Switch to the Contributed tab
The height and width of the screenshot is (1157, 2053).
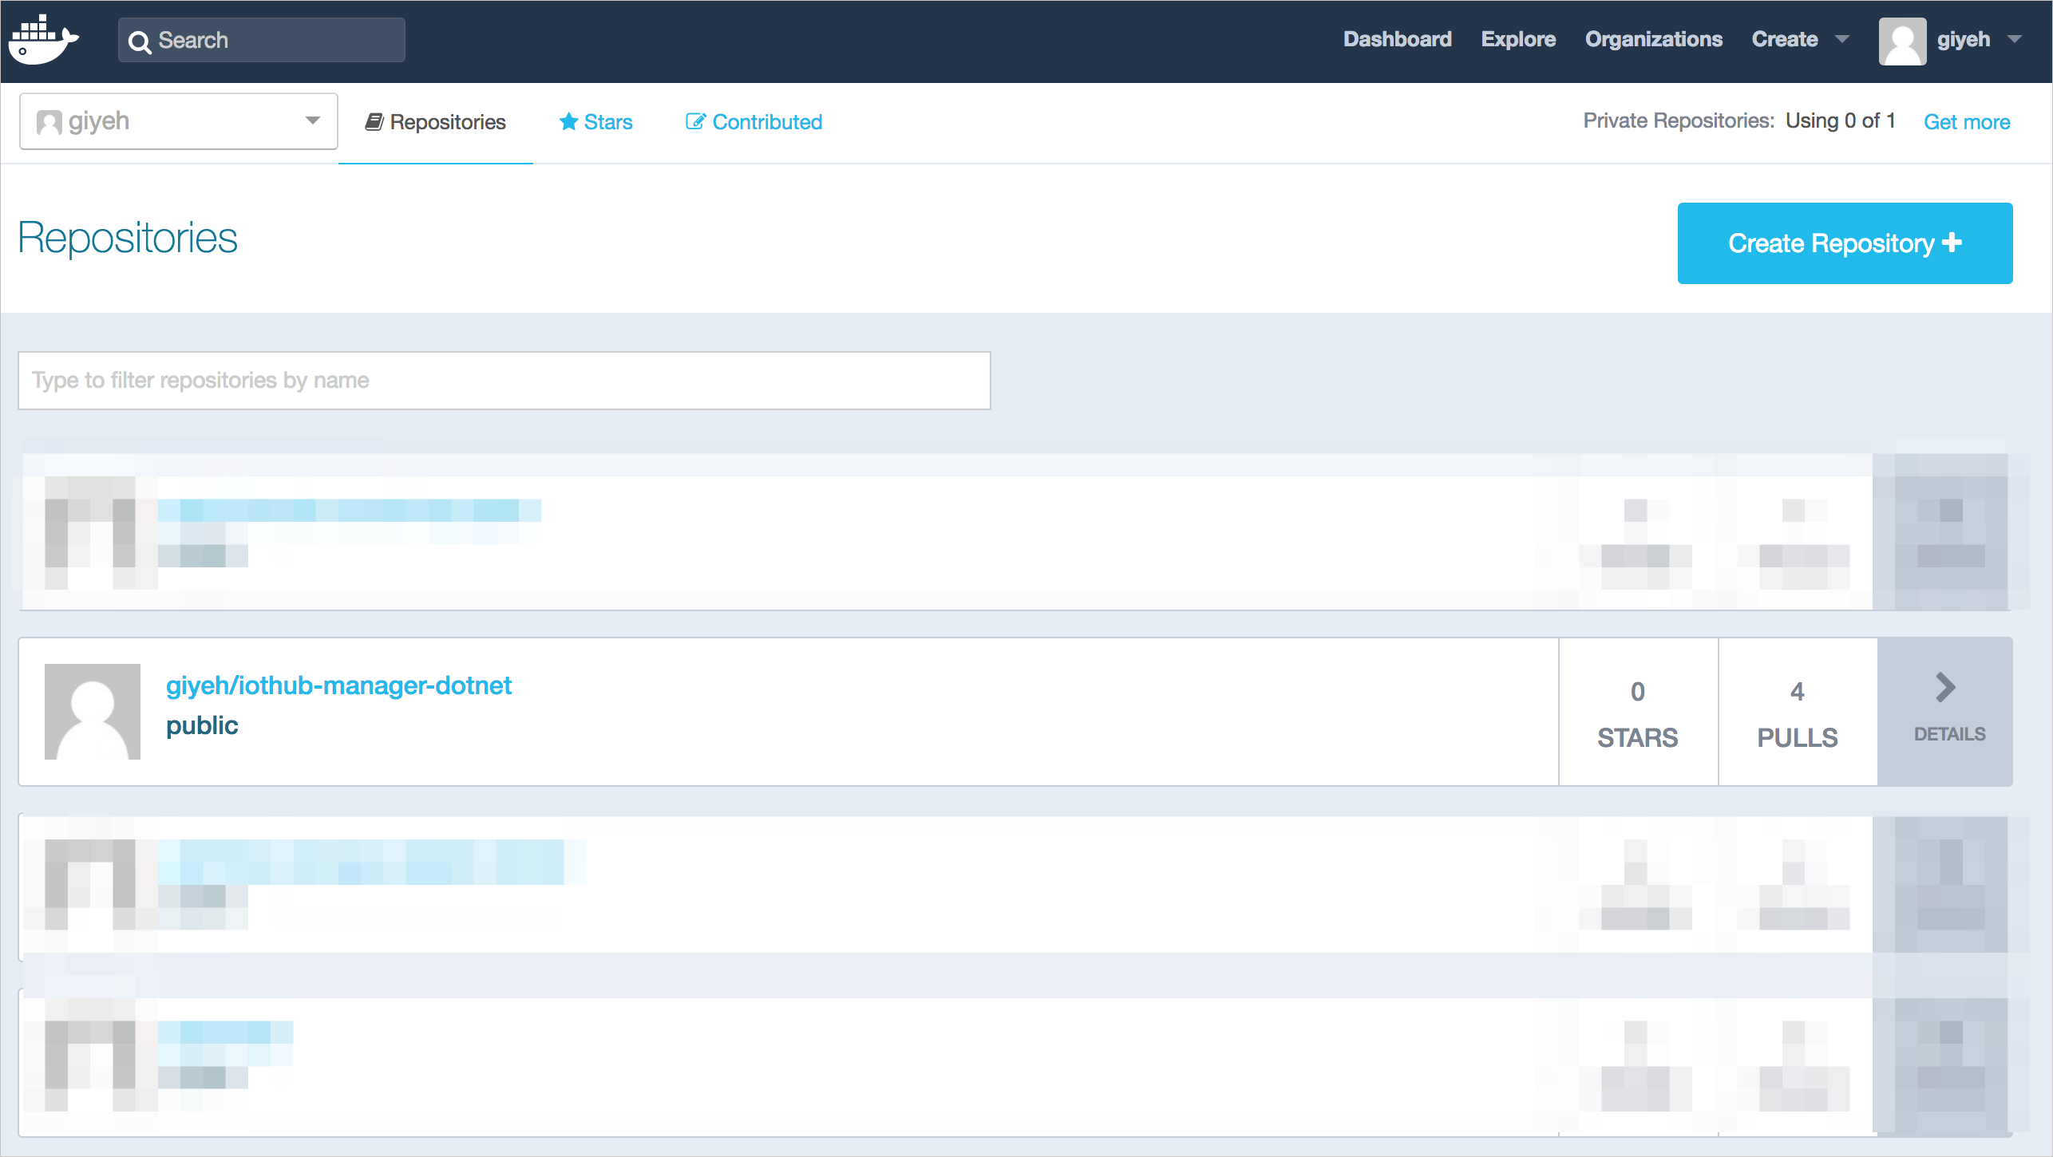pos(754,122)
